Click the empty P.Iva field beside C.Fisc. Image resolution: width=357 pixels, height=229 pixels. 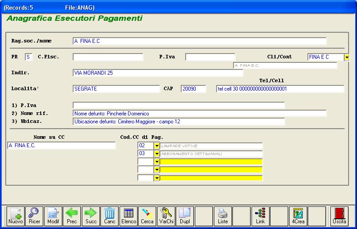pos(210,57)
